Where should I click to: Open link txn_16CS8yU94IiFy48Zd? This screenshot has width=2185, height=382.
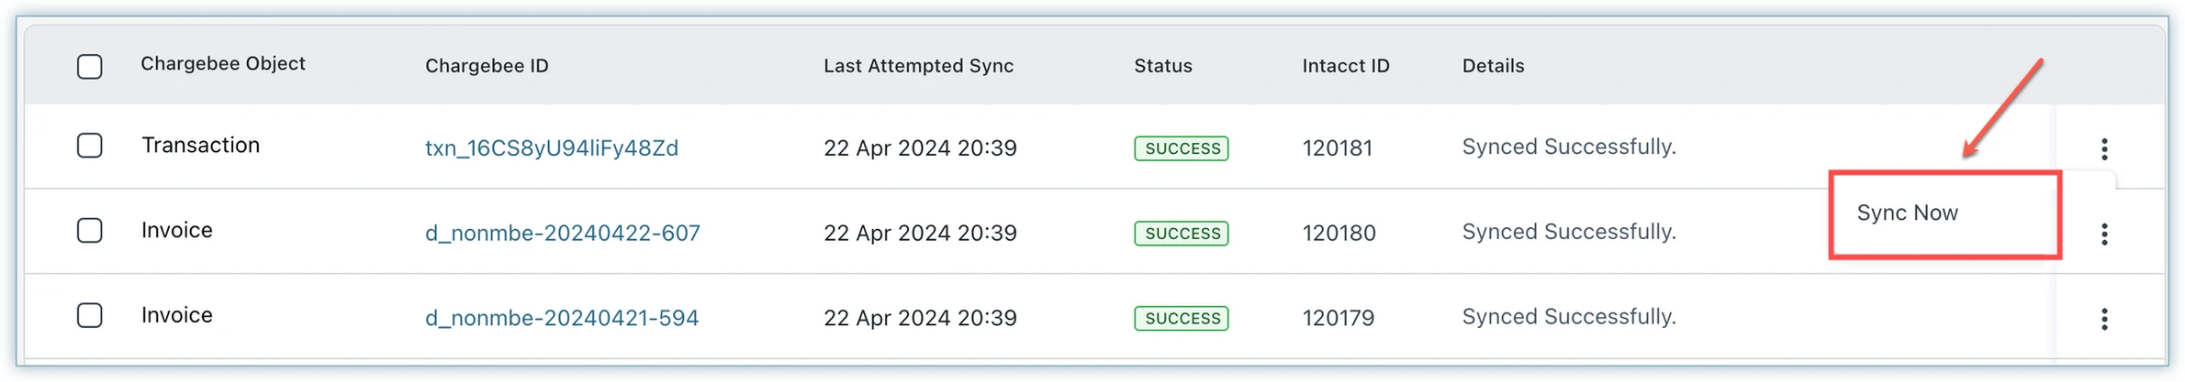(x=551, y=148)
